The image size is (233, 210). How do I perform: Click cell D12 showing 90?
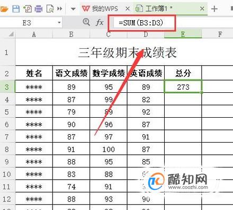click(x=146, y=199)
